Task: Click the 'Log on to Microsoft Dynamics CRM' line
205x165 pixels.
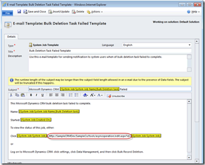Action: coord(77,152)
